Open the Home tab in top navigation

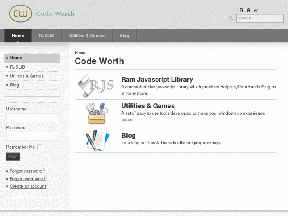coord(18,36)
